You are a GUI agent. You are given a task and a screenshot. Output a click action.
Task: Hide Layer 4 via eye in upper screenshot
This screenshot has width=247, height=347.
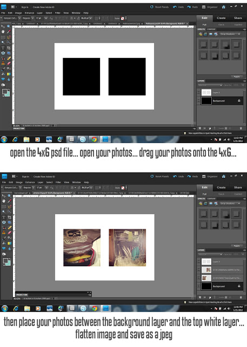pos(198,92)
